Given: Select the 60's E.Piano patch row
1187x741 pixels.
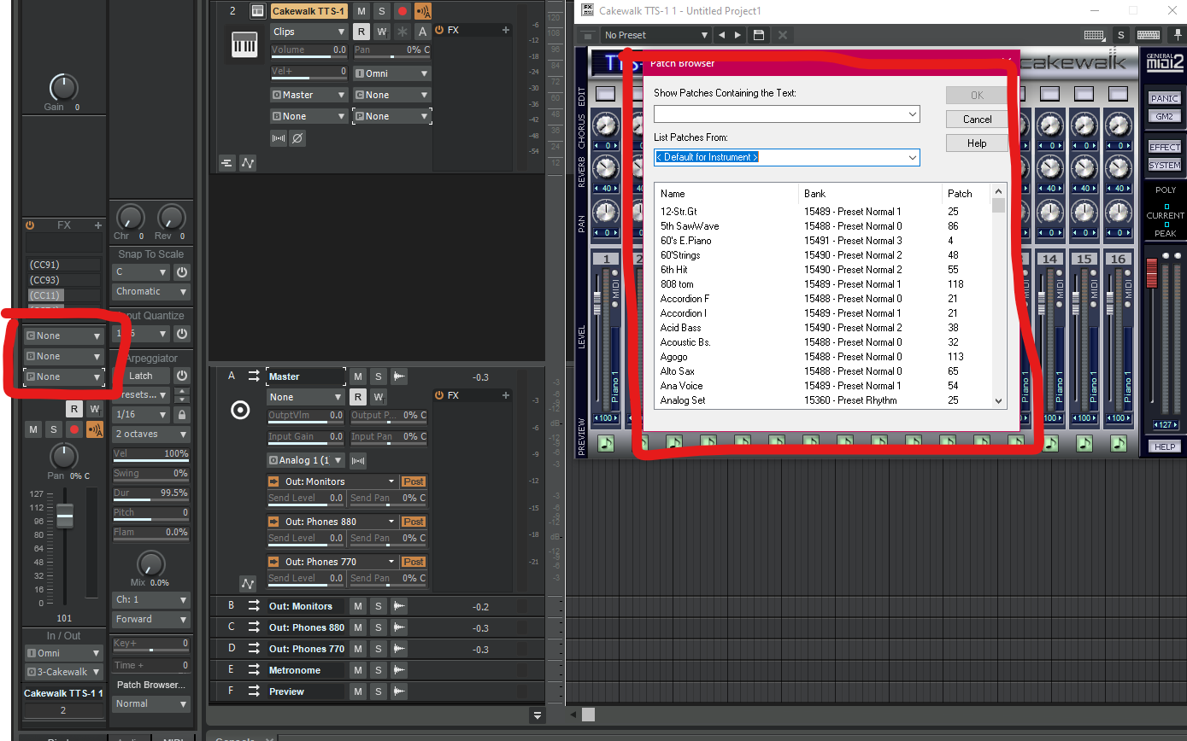Looking at the screenshot, I should pyautogui.click(x=823, y=241).
